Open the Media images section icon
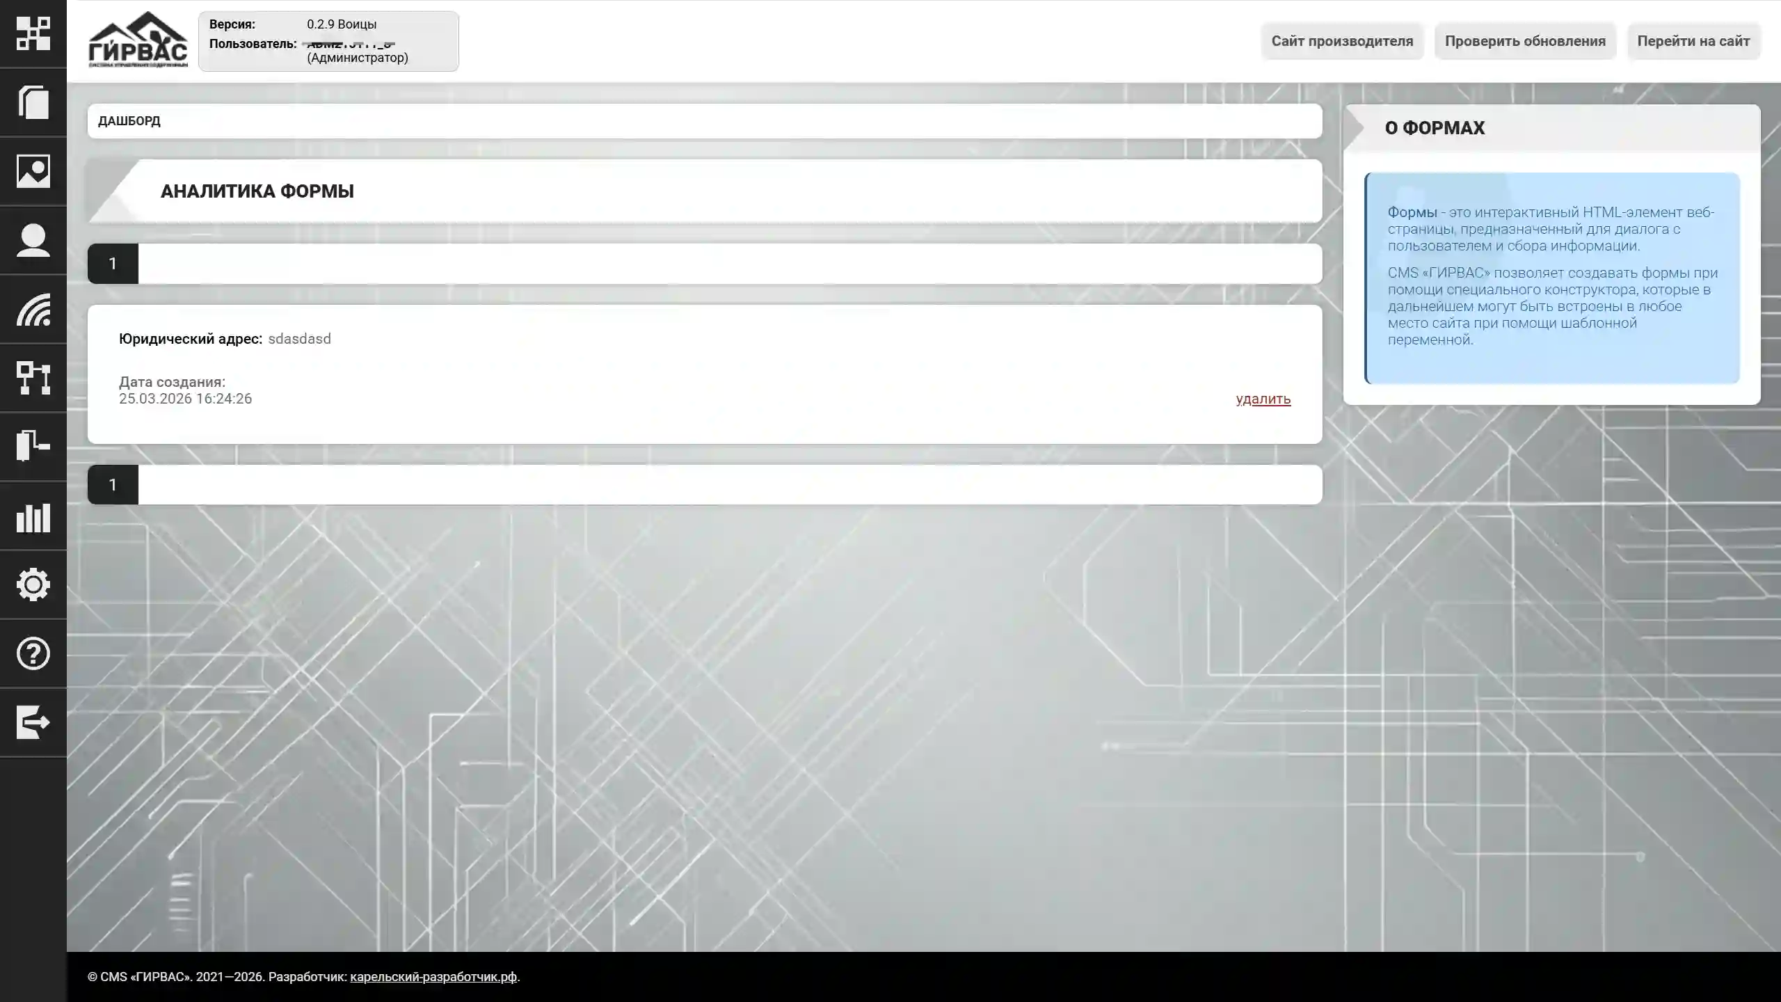Screen dimensions: 1781x1002 coord(33,171)
